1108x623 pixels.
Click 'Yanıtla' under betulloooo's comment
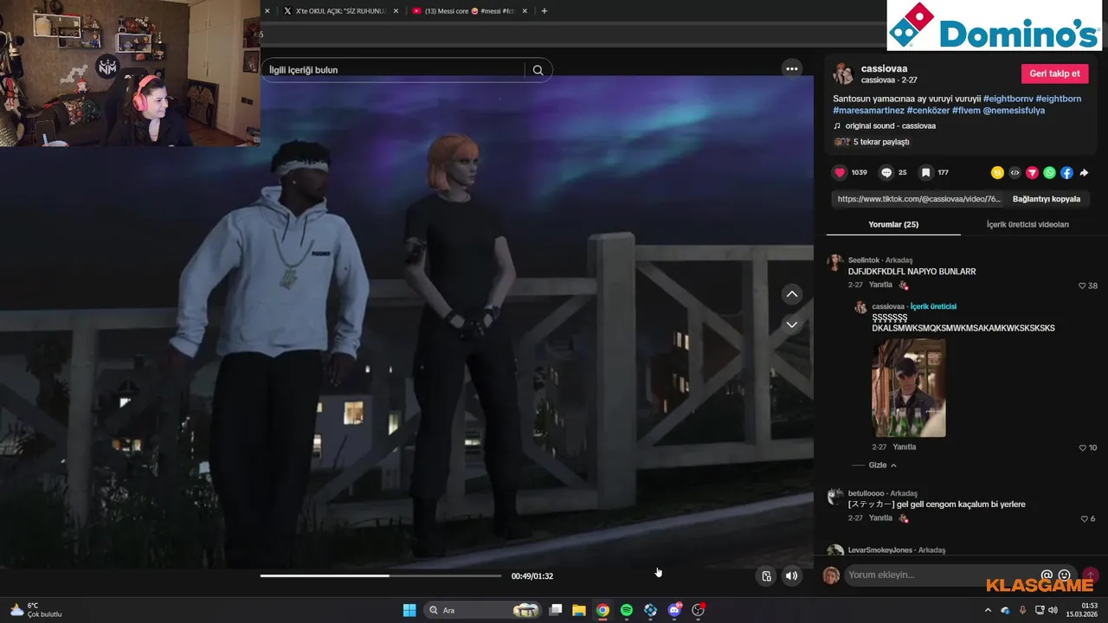click(x=880, y=517)
